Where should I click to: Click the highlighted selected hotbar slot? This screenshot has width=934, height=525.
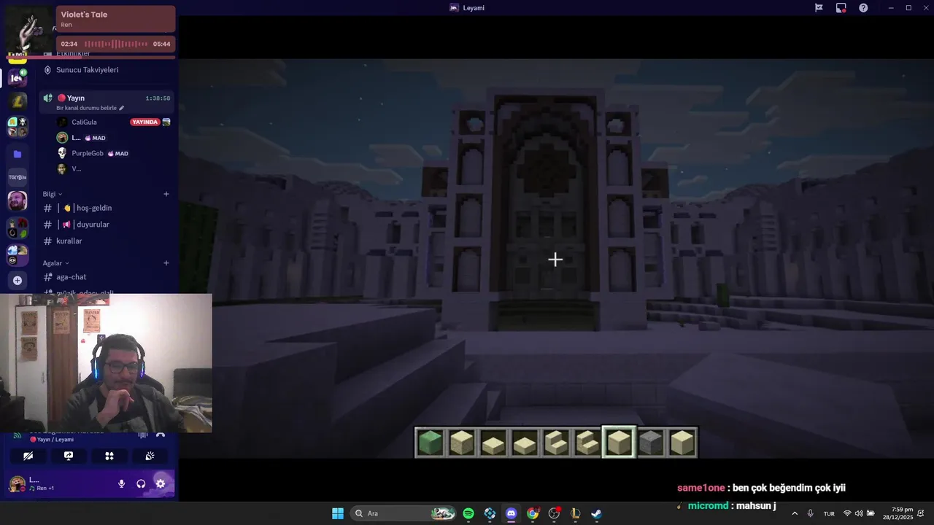[619, 443]
